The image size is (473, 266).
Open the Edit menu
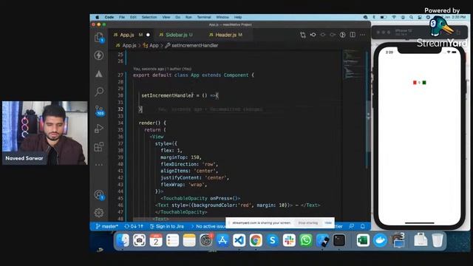(x=133, y=17)
